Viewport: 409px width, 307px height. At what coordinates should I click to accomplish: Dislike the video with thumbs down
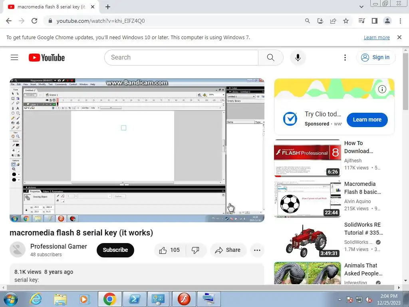click(x=195, y=250)
